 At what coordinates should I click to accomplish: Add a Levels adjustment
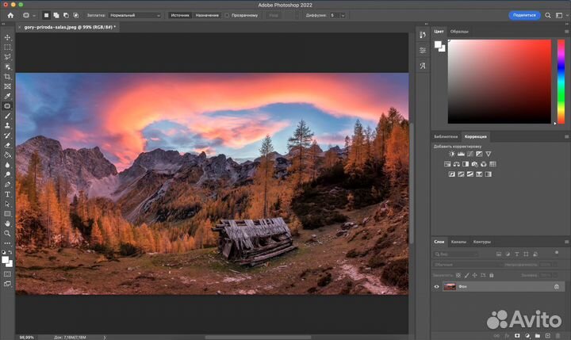(x=461, y=154)
